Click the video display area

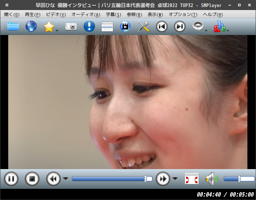pos(128,102)
